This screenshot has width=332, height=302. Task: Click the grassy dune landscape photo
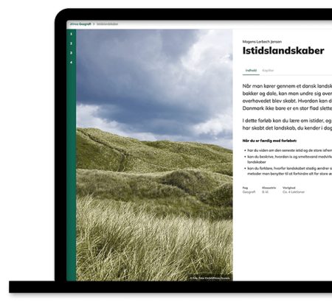tap(154, 155)
